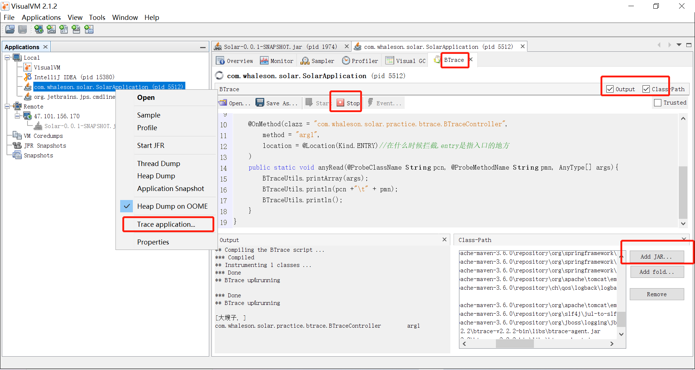Click the Java cup icon beside SolarApplication node
This screenshot has height=370, width=695.
click(28, 87)
